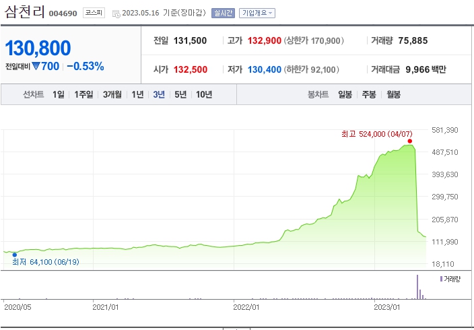Image resolution: width=474 pixels, height=330 pixels.
Task: Open the 주봉 weekly candle chart
Action: coord(368,94)
